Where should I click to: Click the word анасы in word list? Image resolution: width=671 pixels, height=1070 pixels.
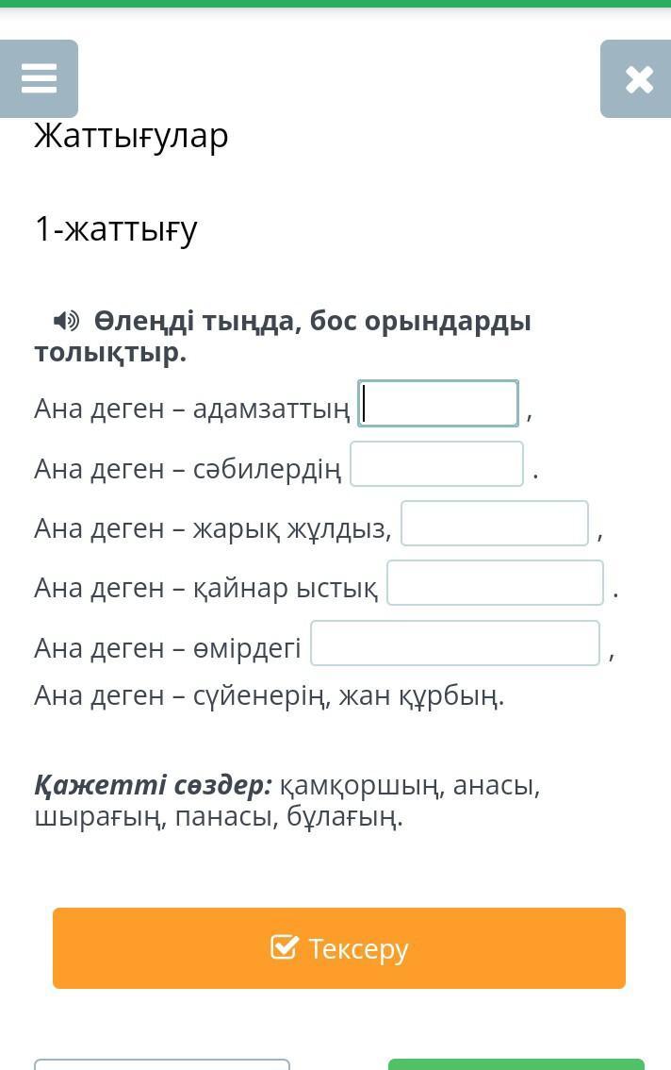[x=496, y=785]
